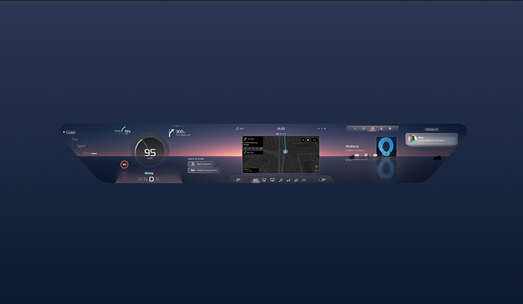The image size is (523, 304).
Task: Click the Redbone song title
Action: (x=352, y=146)
